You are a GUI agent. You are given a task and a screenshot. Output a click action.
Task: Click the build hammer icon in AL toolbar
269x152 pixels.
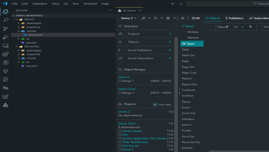[x=143, y=18]
